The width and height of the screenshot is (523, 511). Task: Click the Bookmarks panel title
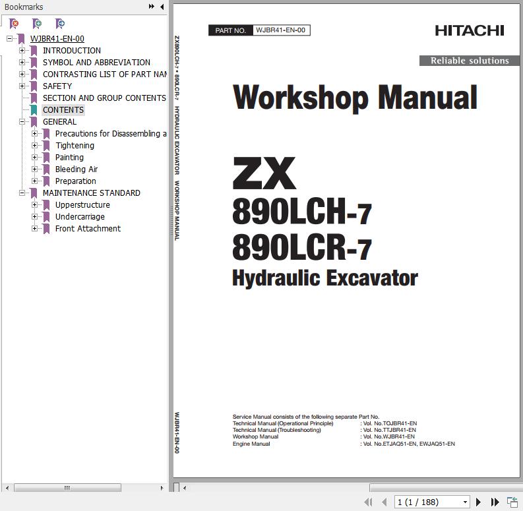[x=24, y=7]
